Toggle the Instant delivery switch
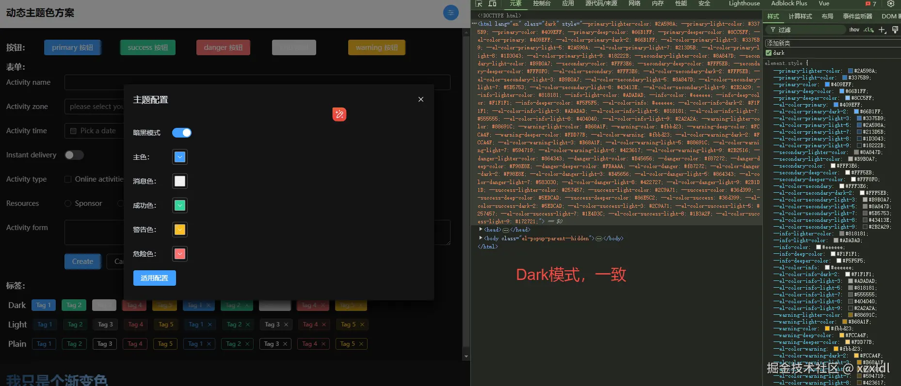 pos(74,155)
